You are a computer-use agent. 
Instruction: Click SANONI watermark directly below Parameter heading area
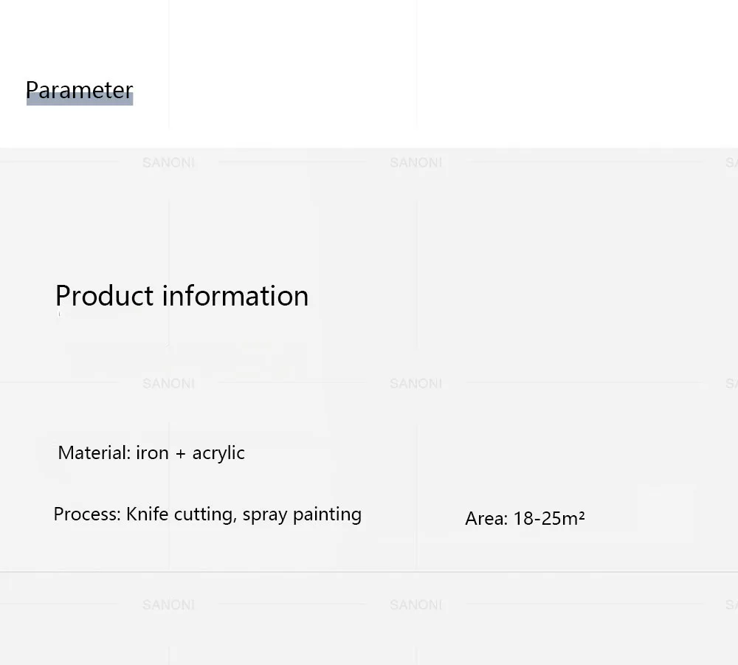tap(168, 163)
